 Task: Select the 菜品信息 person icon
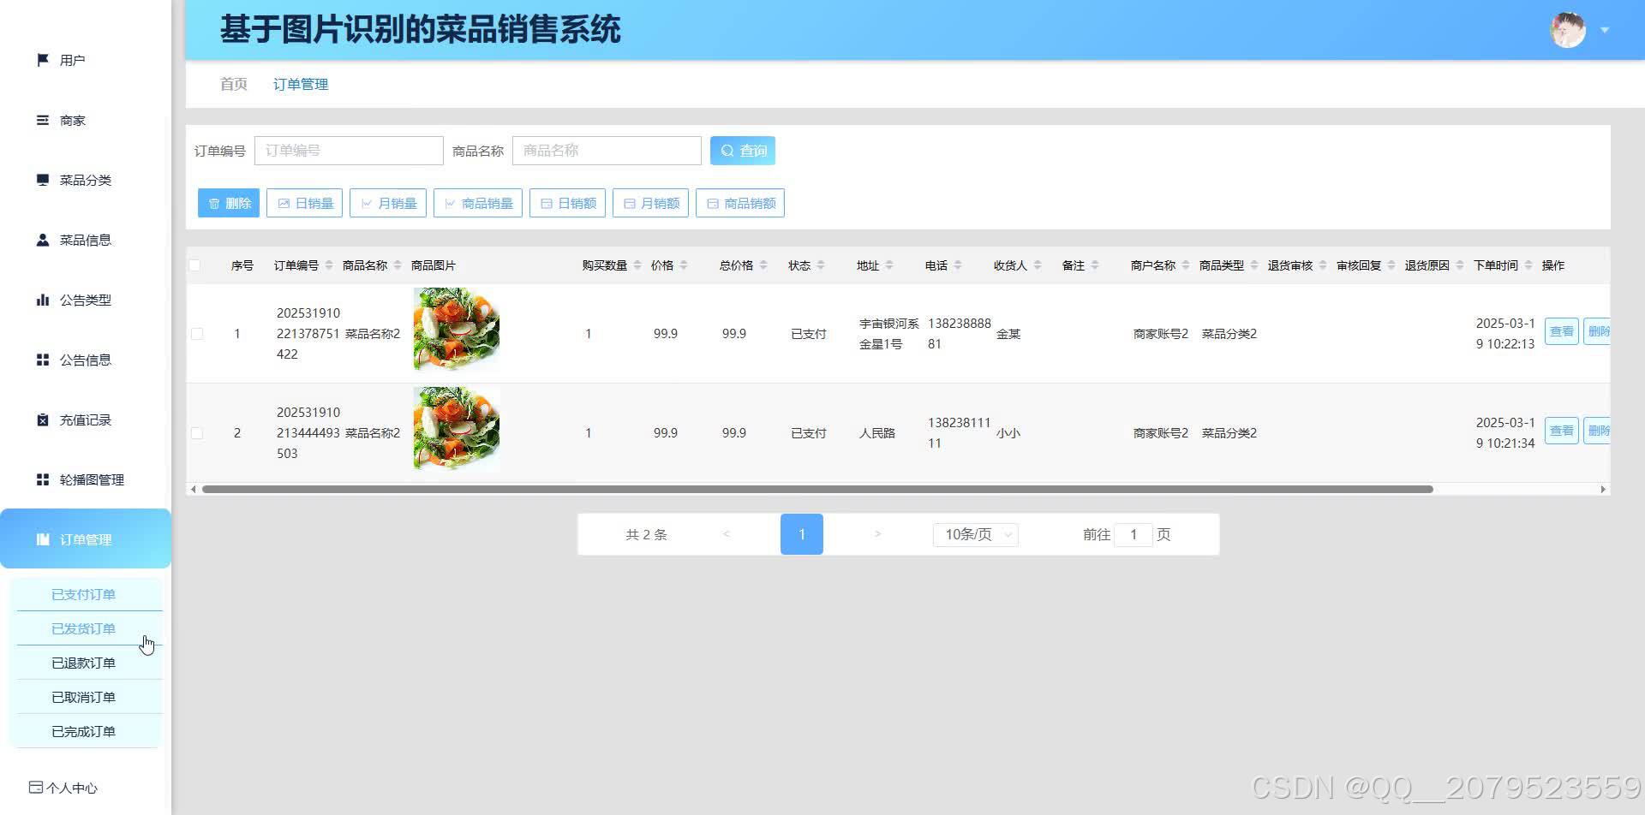[42, 240]
